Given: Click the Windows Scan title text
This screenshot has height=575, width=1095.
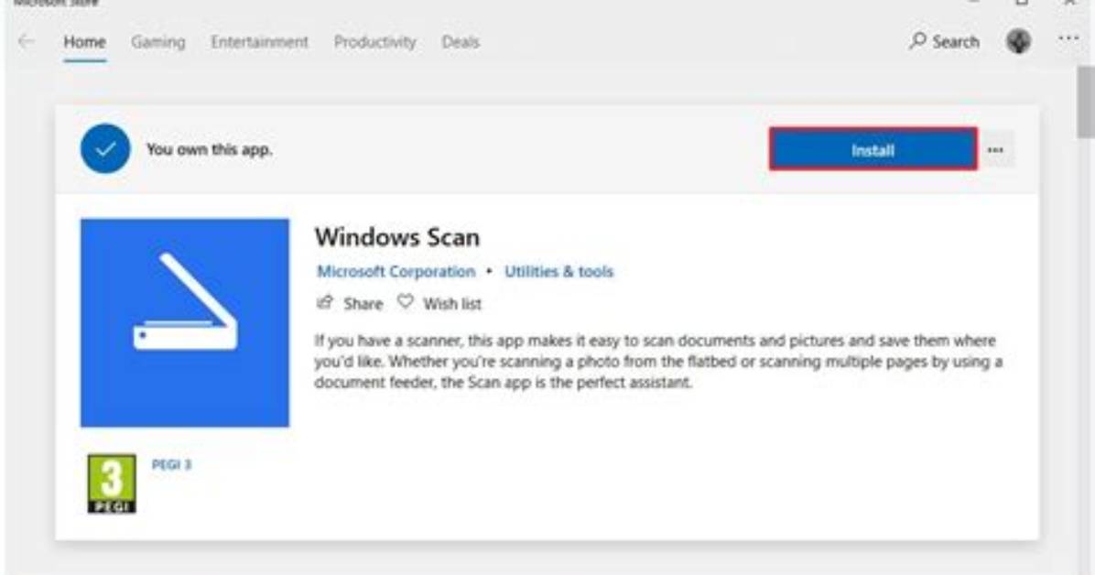Looking at the screenshot, I should (x=397, y=237).
